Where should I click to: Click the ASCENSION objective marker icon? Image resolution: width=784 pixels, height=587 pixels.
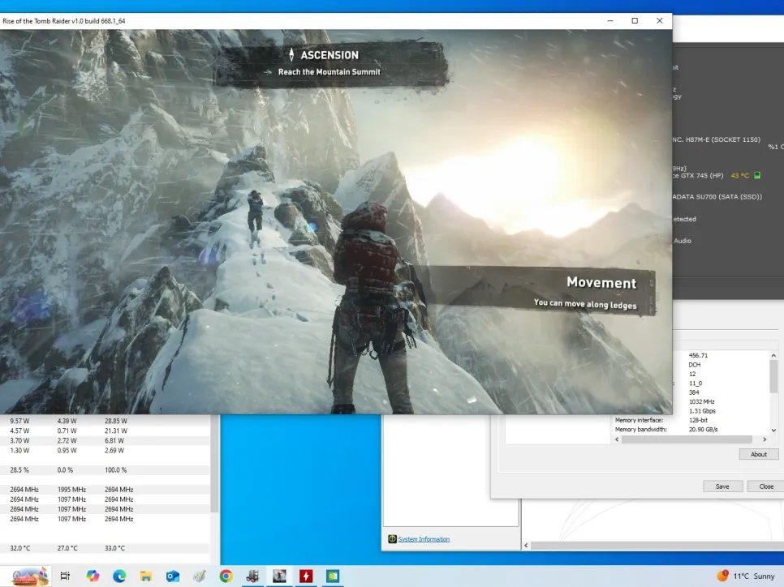pyautogui.click(x=291, y=54)
